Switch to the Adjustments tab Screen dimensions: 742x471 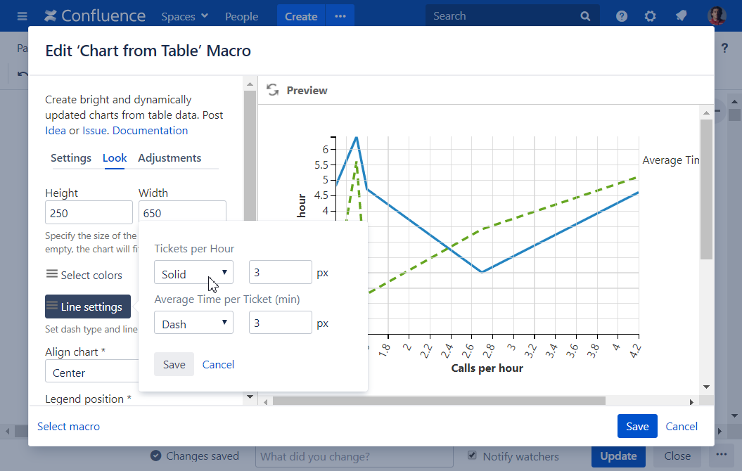click(x=169, y=158)
